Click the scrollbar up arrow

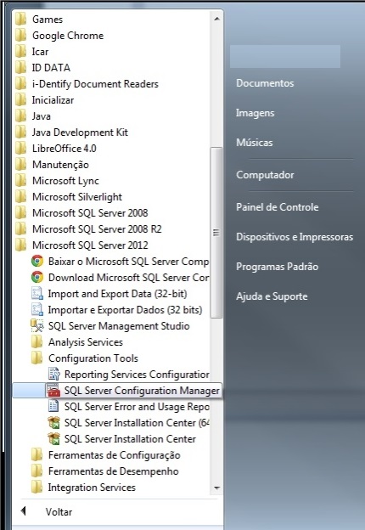pos(216,19)
